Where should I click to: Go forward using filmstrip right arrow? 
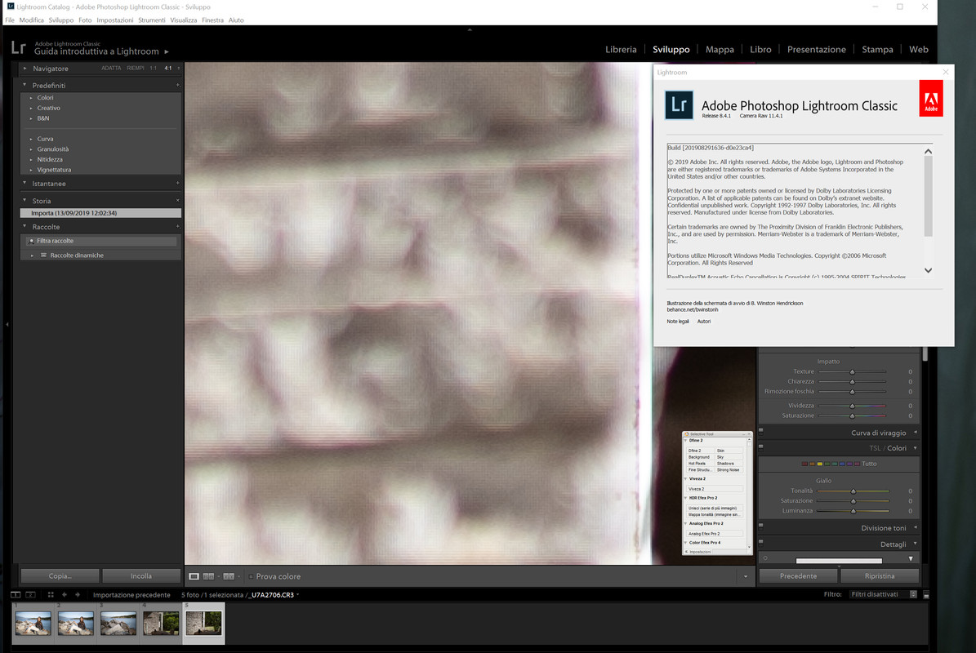(78, 594)
